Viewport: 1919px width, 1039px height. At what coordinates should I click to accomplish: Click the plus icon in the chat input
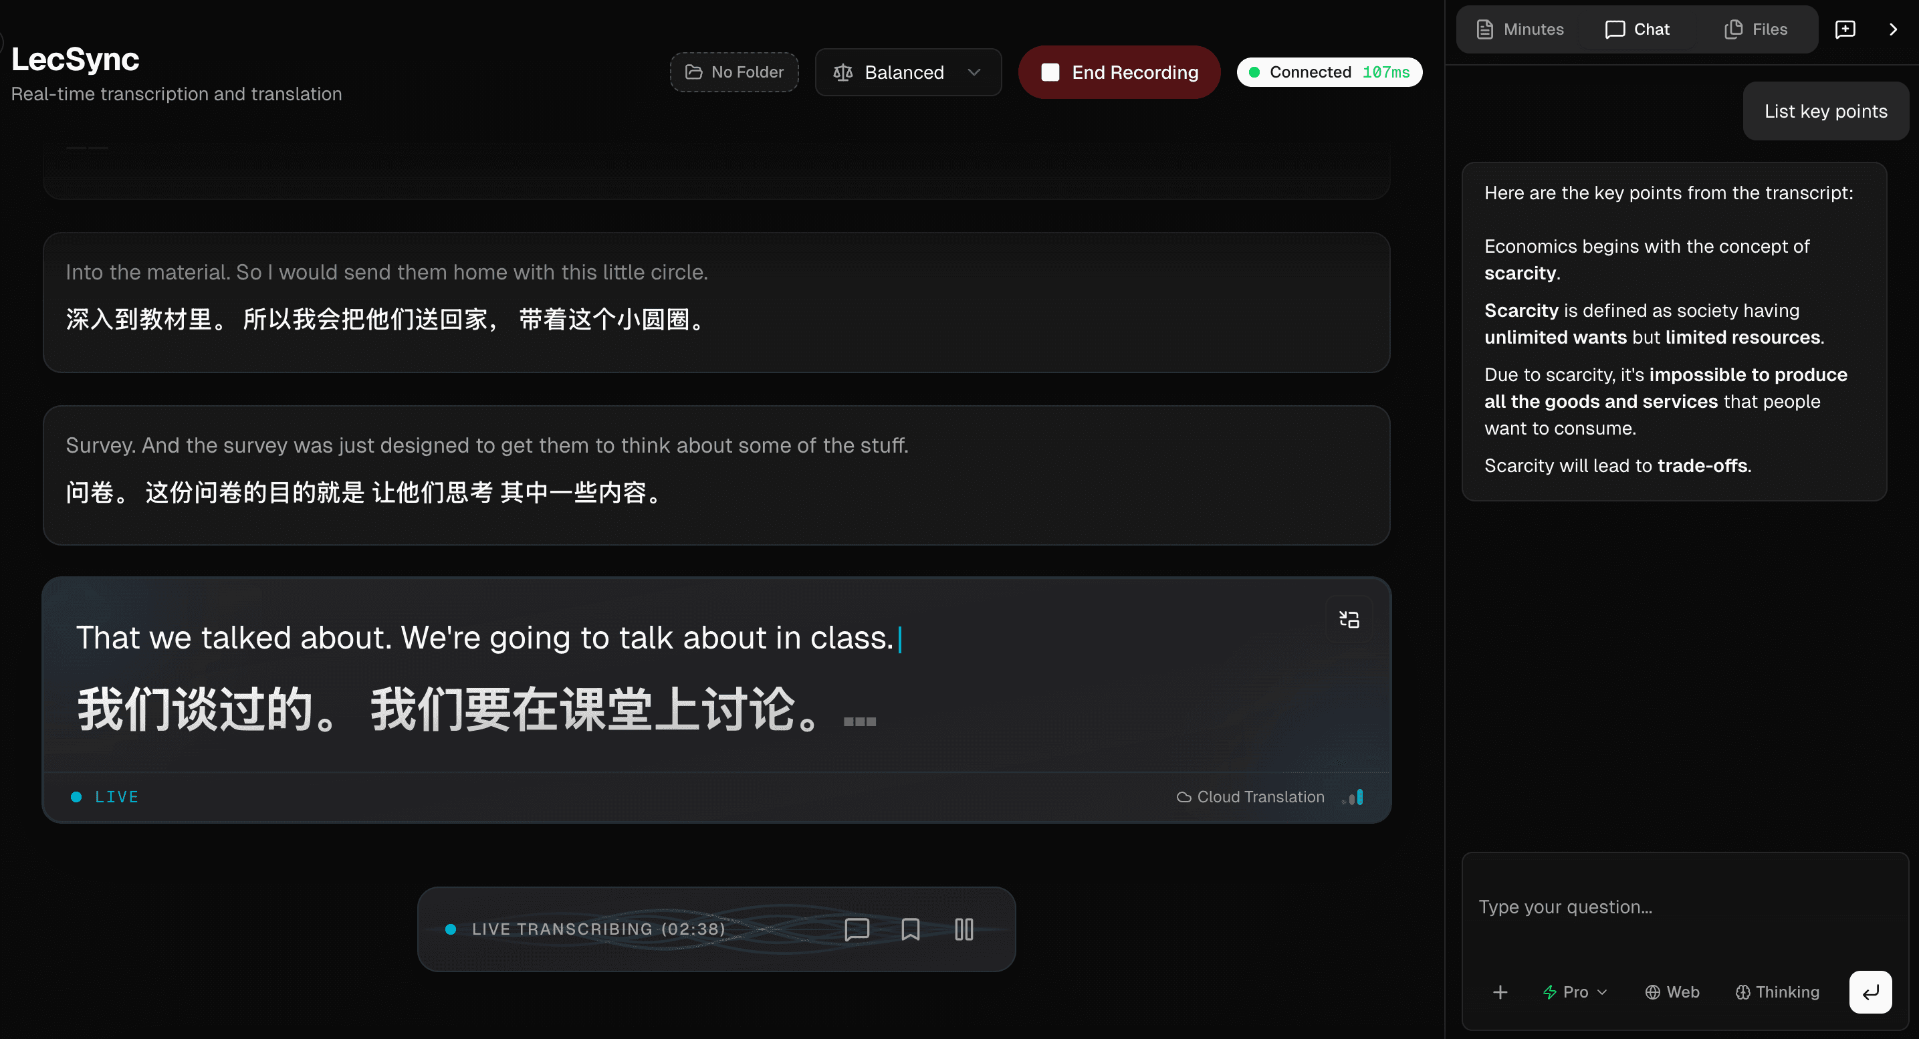click(1500, 992)
